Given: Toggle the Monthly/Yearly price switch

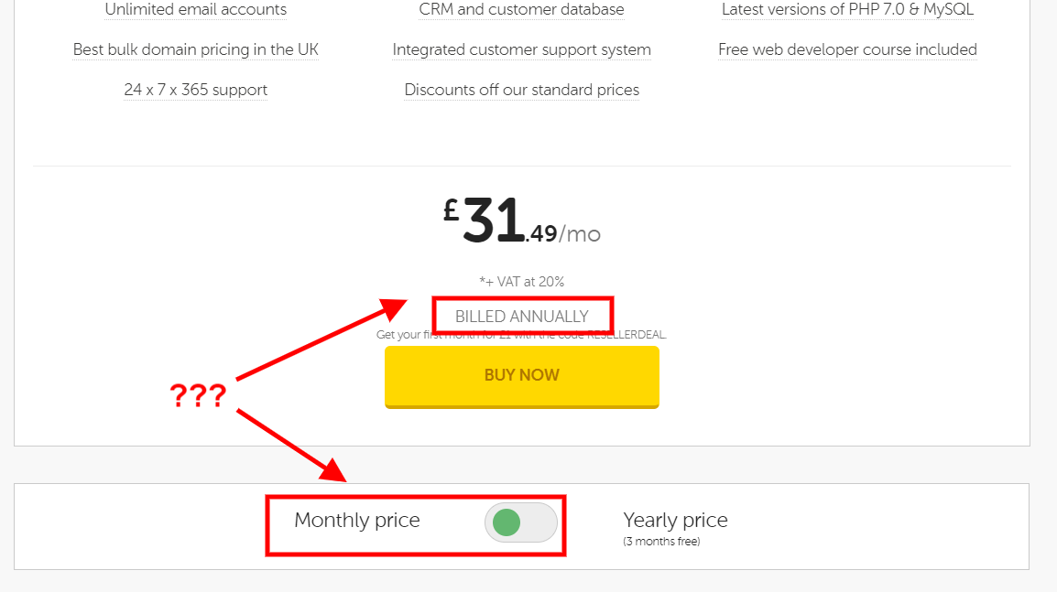Looking at the screenshot, I should (520, 522).
